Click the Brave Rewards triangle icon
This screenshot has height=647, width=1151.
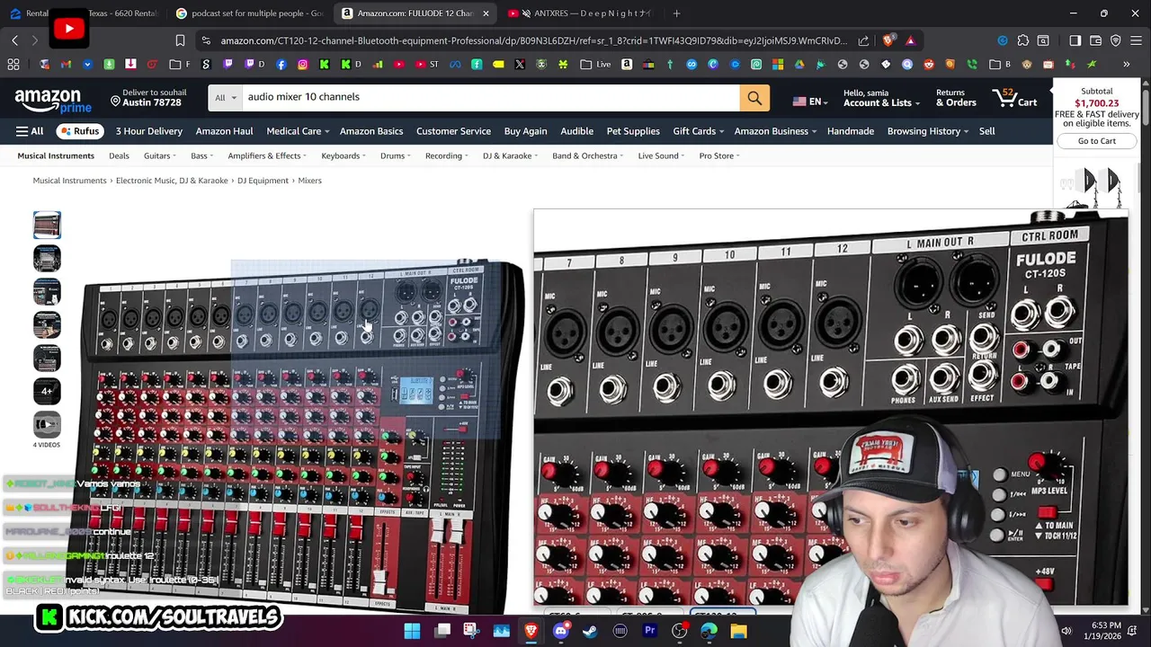click(910, 40)
